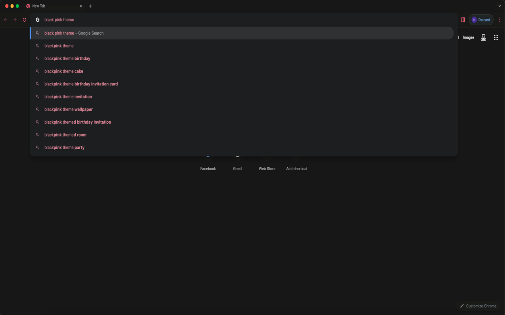Choose 'blackpink theme wallpaper' suggestion
Image resolution: width=505 pixels, height=315 pixels.
click(x=69, y=109)
